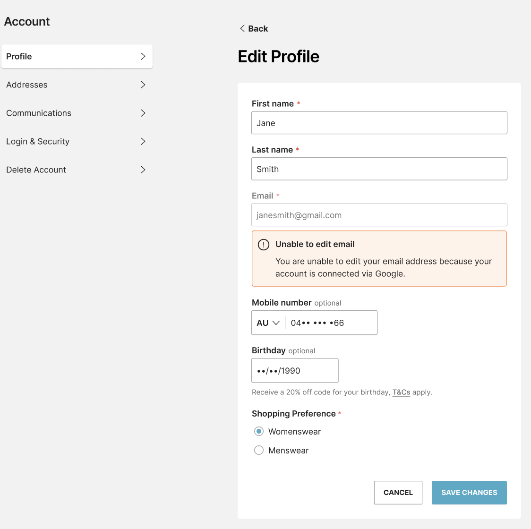The width and height of the screenshot is (531, 529).
Task: Click the SAVE CHANGES button
Action: [x=469, y=492]
